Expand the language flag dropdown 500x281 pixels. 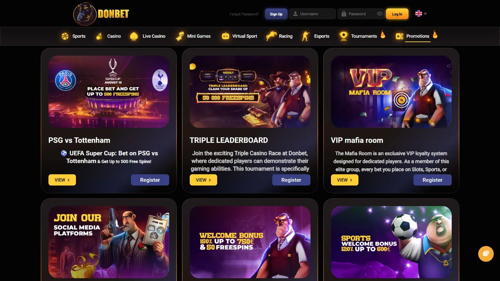421,13
